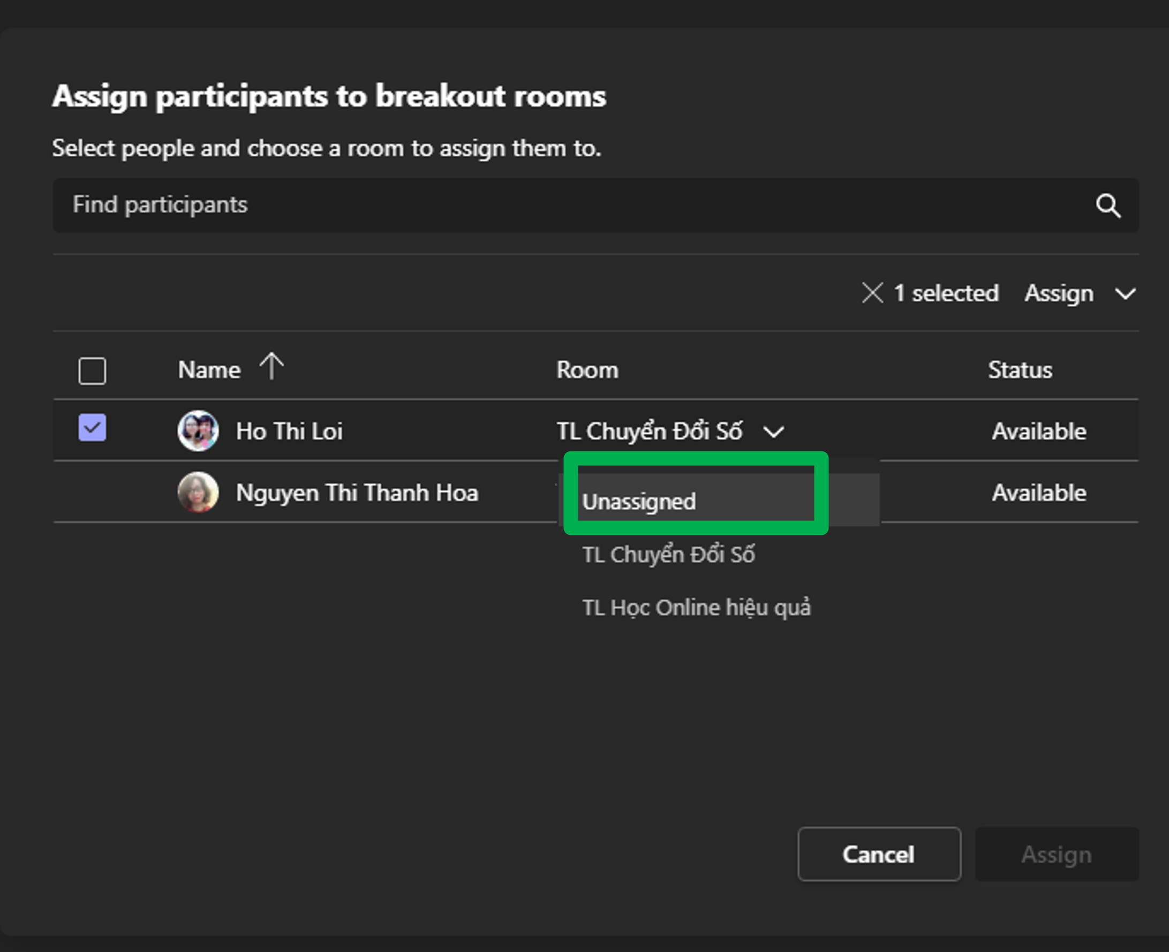Click the Name column header

209,370
